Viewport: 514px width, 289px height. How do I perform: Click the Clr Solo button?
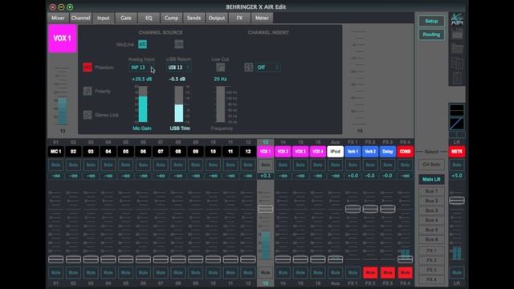tap(431, 165)
